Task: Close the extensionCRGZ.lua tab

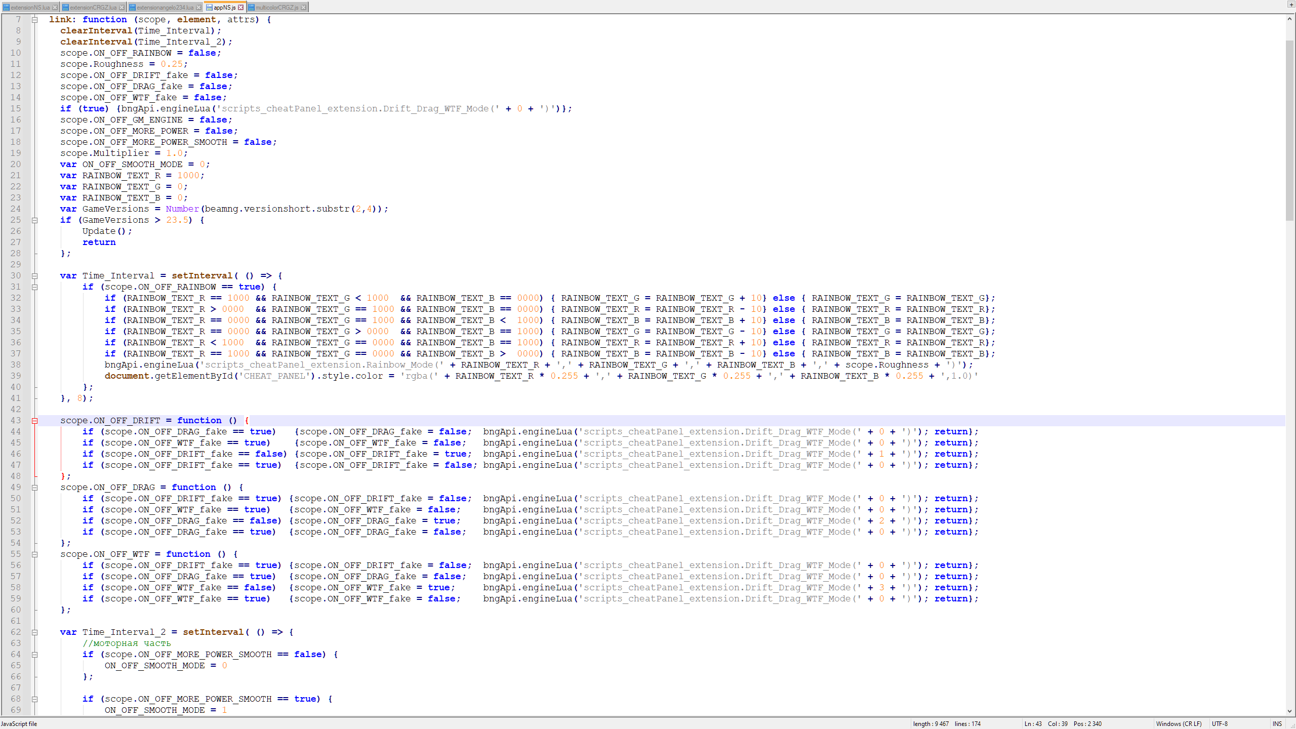Action: (121, 8)
